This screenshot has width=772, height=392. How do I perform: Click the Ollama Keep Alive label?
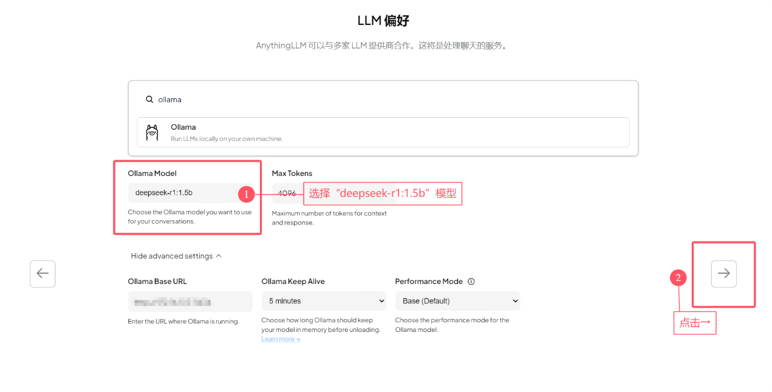pos(293,282)
